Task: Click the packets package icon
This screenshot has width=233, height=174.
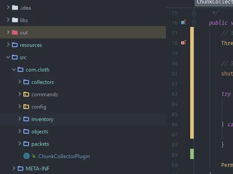Action: (26, 144)
